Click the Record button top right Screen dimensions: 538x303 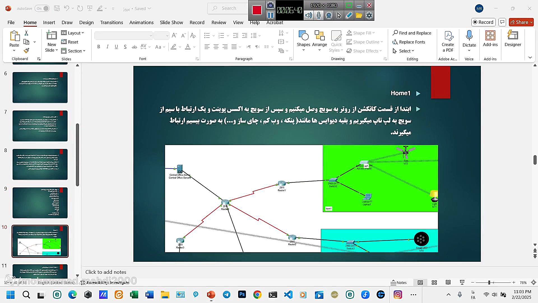[483, 22]
